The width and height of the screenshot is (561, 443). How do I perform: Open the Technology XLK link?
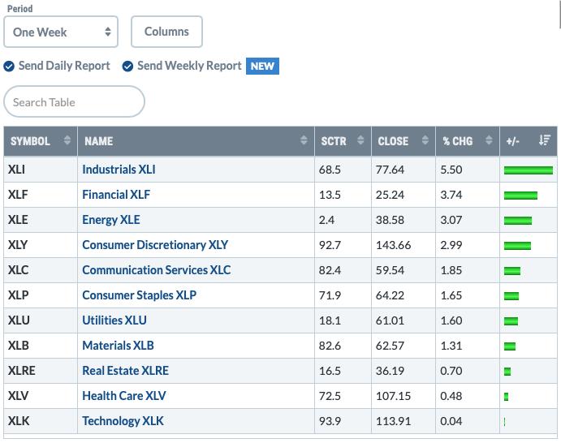pos(123,421)
